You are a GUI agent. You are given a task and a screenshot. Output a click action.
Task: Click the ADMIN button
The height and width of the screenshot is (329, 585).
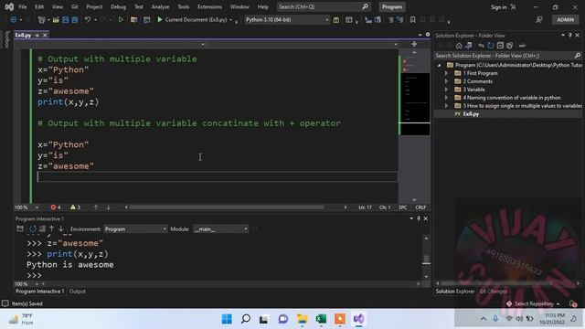pos(565,20)
